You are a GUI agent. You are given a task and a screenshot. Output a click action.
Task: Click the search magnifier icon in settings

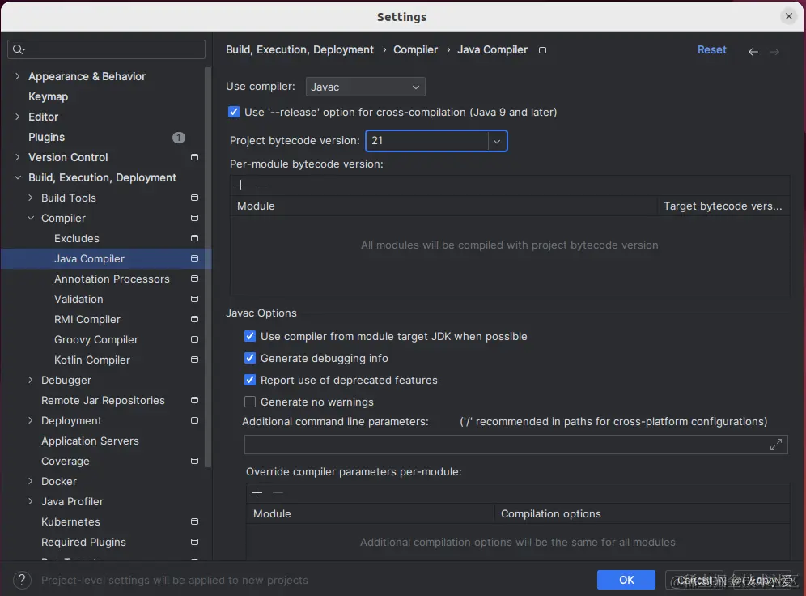[19, 49]
